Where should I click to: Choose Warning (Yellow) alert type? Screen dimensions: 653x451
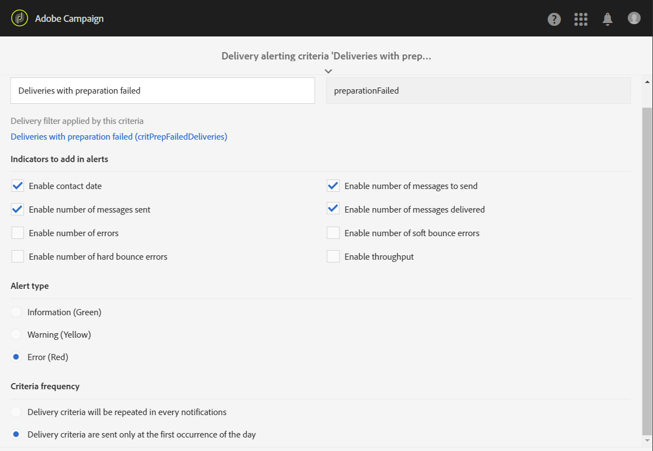click(x=16, y=334)
